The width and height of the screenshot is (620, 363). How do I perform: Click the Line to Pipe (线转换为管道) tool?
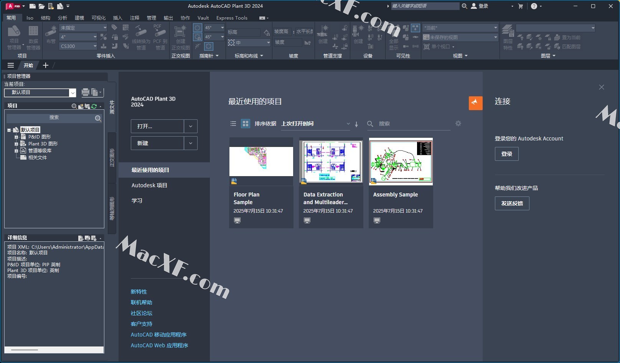click(x=141, y=37)
